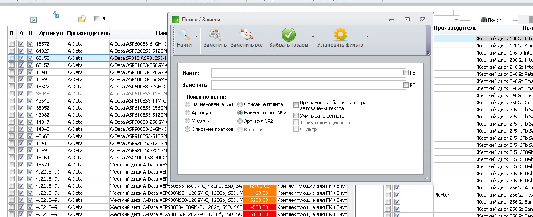Select the Наименование №1 radio button
The width and height of the screenshot is (533, 217).
click(188, 104)
